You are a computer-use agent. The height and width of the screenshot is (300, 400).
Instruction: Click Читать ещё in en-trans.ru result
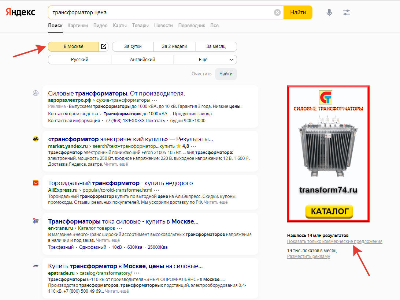pos(108,240)
